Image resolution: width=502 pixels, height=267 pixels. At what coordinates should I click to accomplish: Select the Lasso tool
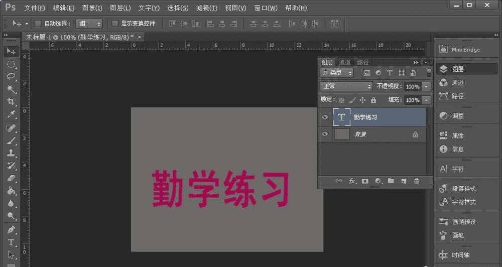tap(11, 76)
